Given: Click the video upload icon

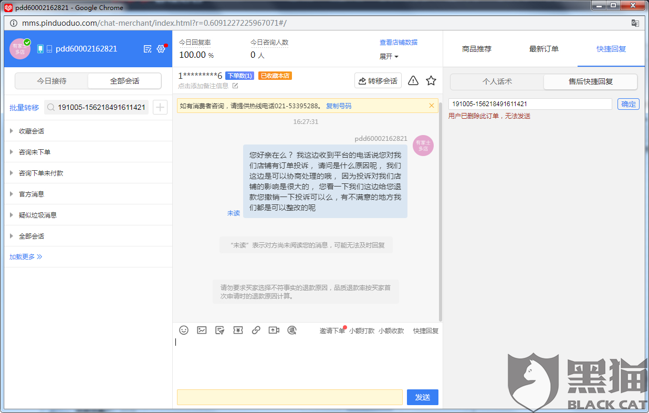Looking at the screenshot, I should pos(274,331).
